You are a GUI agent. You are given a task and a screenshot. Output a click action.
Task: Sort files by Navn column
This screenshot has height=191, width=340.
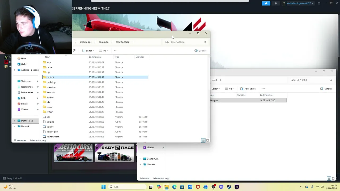48,57
